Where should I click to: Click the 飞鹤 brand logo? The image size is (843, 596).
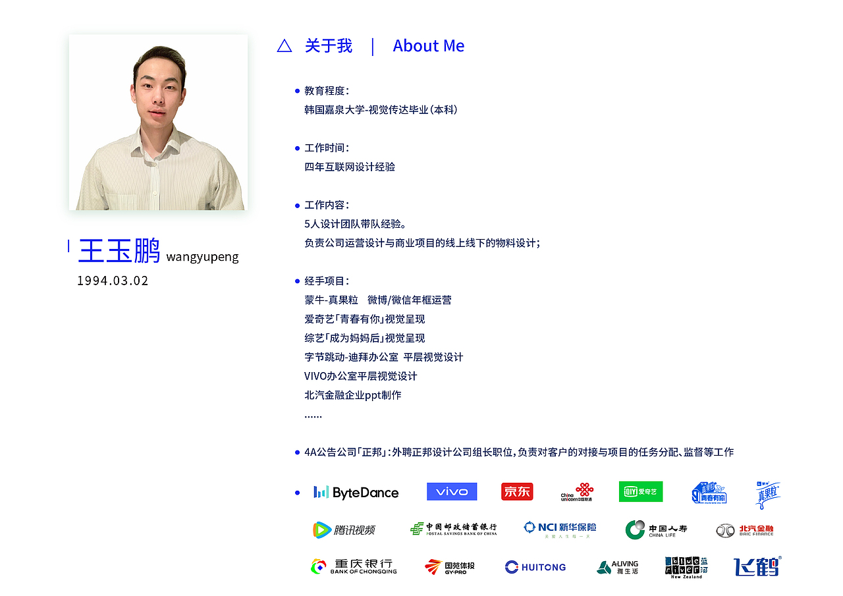757,566
